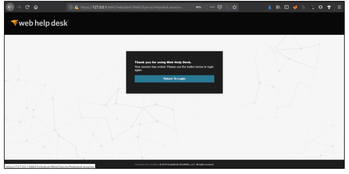Open the browser home page

35,7
